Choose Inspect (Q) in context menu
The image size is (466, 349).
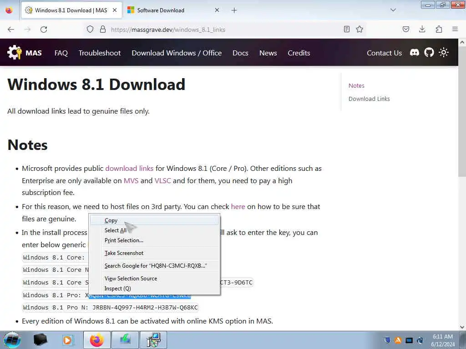154,289
